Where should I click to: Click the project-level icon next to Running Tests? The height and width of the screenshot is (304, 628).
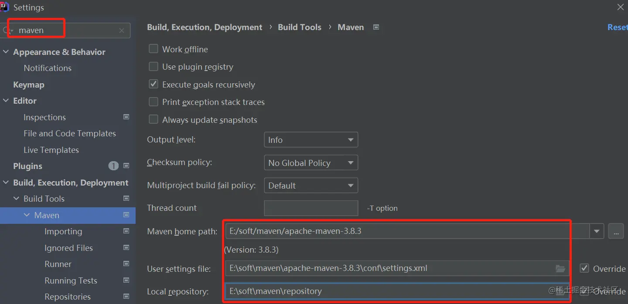(x=126, y=280)
